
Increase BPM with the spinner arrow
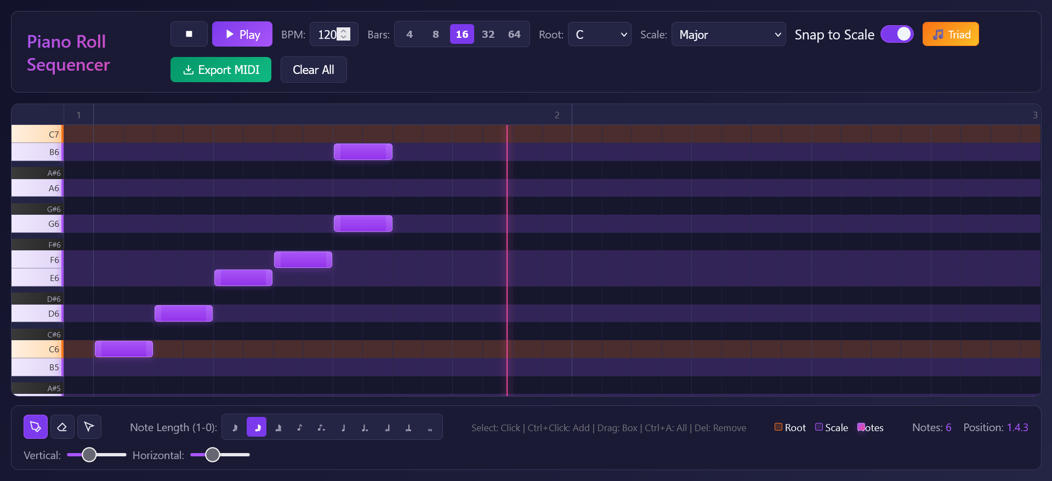(344, 31)
